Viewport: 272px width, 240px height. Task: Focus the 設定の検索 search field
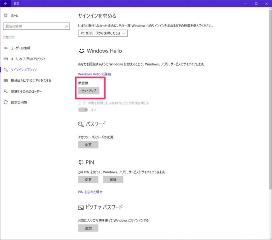point(36,26)
